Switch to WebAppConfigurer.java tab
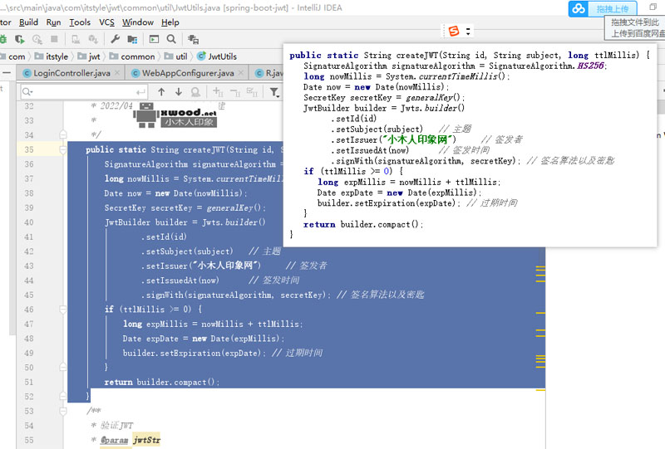 point(188,73)
